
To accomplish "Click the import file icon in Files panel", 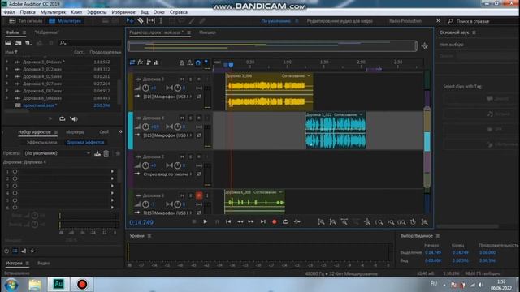I will (18, 43).
